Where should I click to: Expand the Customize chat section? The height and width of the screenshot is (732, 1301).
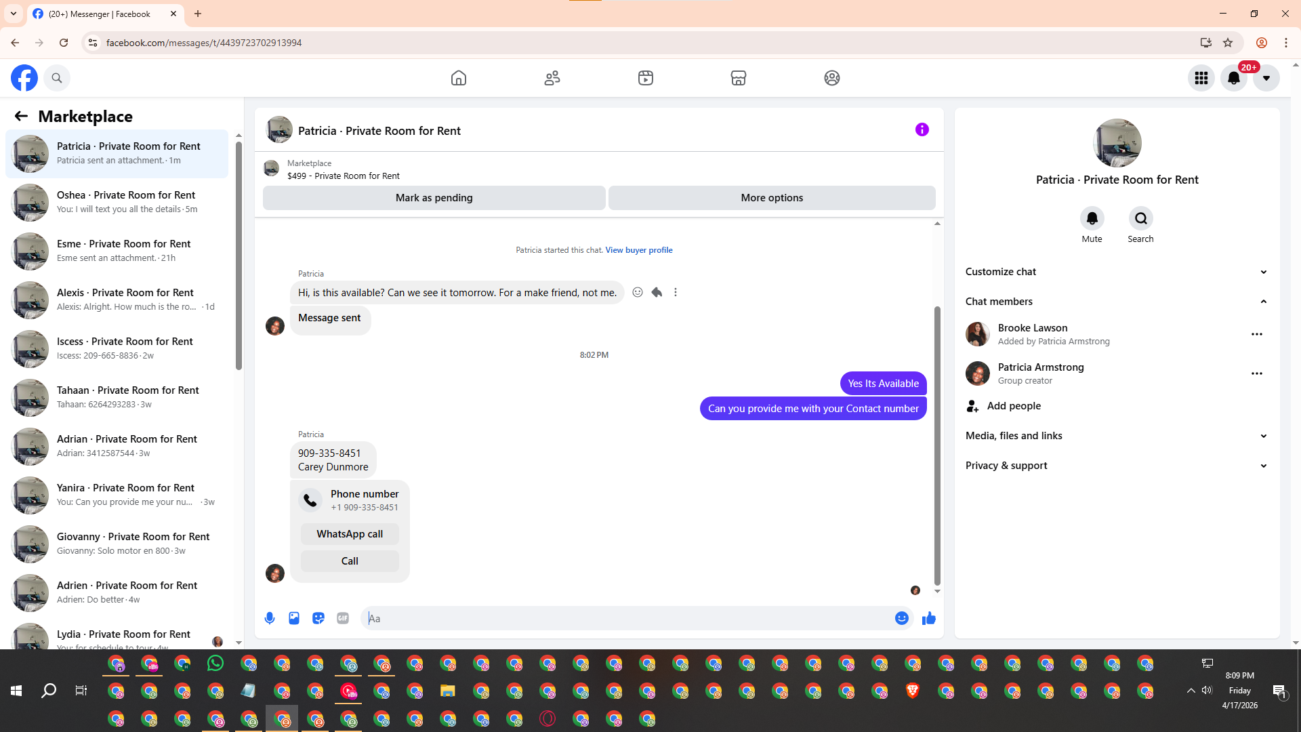(1263, 272)
